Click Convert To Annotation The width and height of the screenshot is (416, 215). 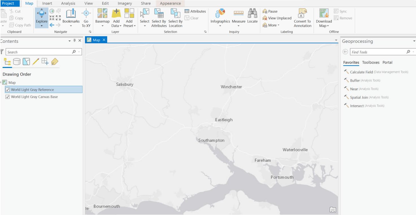click(302, 17)
